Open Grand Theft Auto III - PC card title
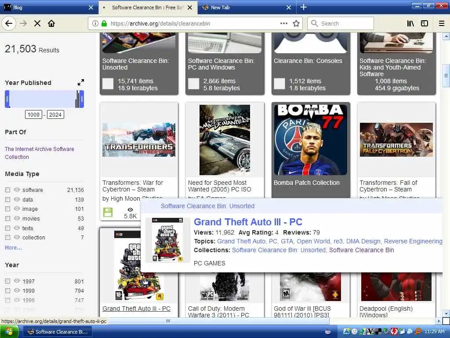This screenshot has height=338, width=450. [136, 309]
